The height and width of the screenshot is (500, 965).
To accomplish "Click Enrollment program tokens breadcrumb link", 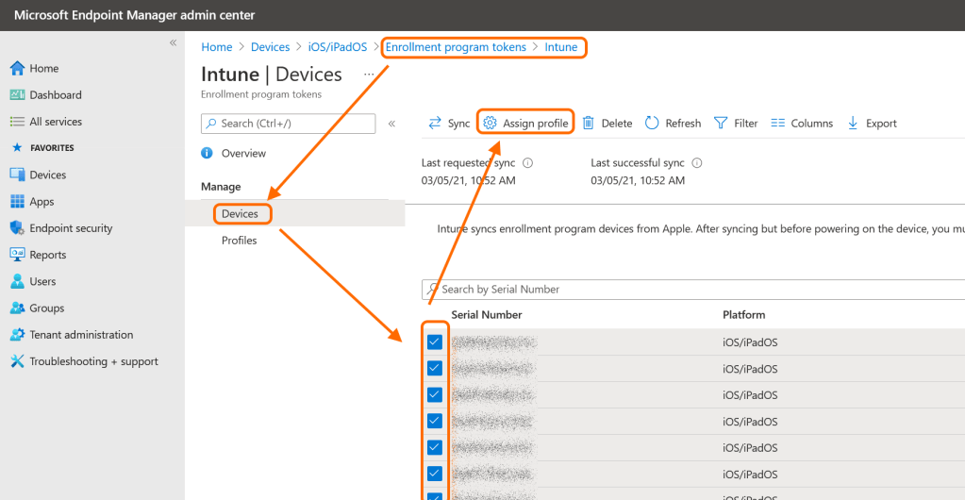I will pos(456,47).
